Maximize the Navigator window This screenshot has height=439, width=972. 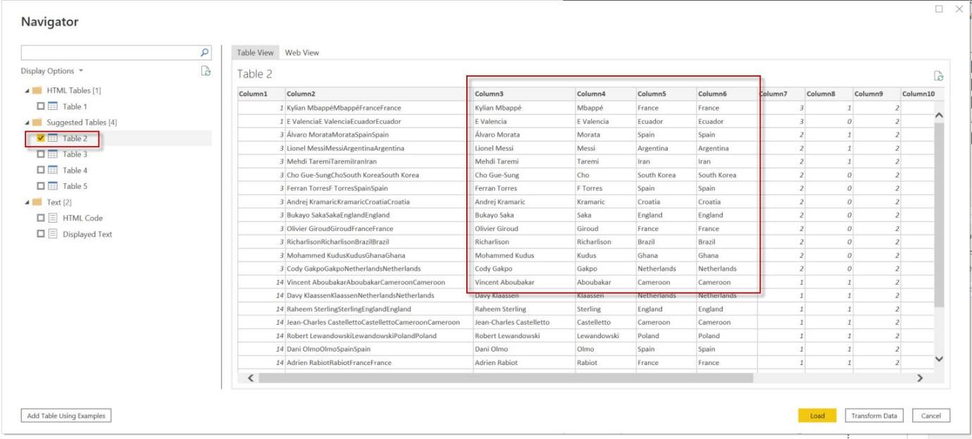[x=939, y=9]
